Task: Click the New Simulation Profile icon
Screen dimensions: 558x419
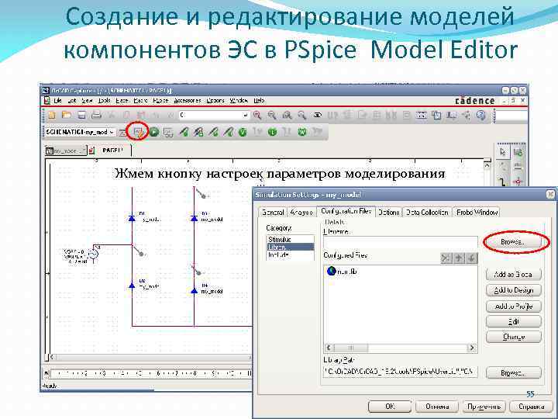Action: [122, 133]
